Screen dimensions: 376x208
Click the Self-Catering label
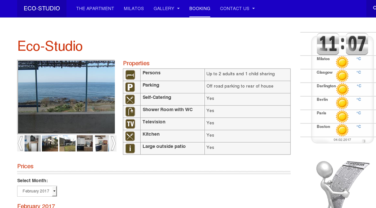pos(157,98)
